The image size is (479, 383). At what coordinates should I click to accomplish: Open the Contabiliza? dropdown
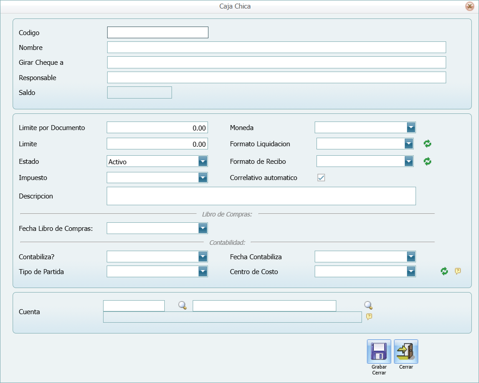pyautogui.click(x=203, y=257)
